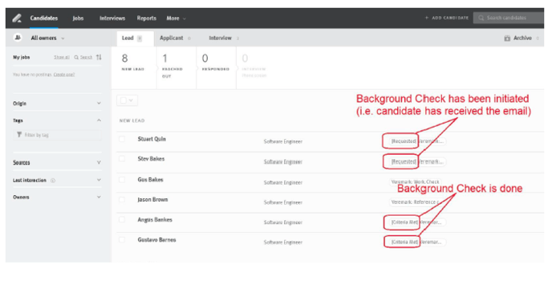Click the Veremark Reference tag on Jason Brown
This screenshot has width=552, height=289.
pos(415,202)
